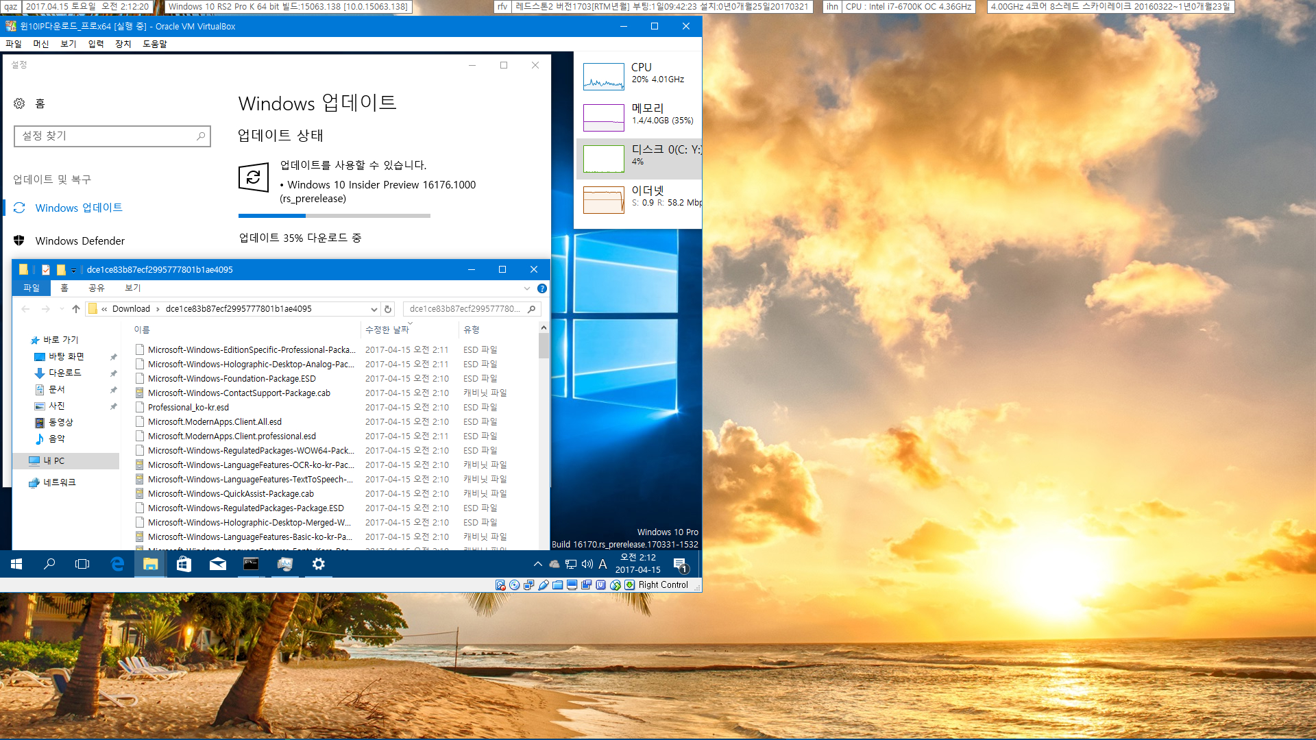The height and width of the screenshot is (740, 1316).
Task: Select 바탕 화면 in quick access
Action: (66, 356)
